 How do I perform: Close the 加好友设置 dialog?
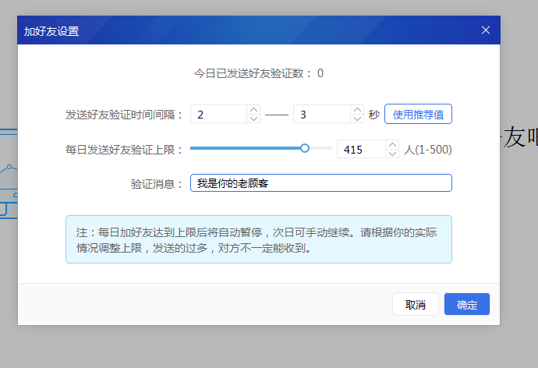pyautogui.click(x=486, y=30)
